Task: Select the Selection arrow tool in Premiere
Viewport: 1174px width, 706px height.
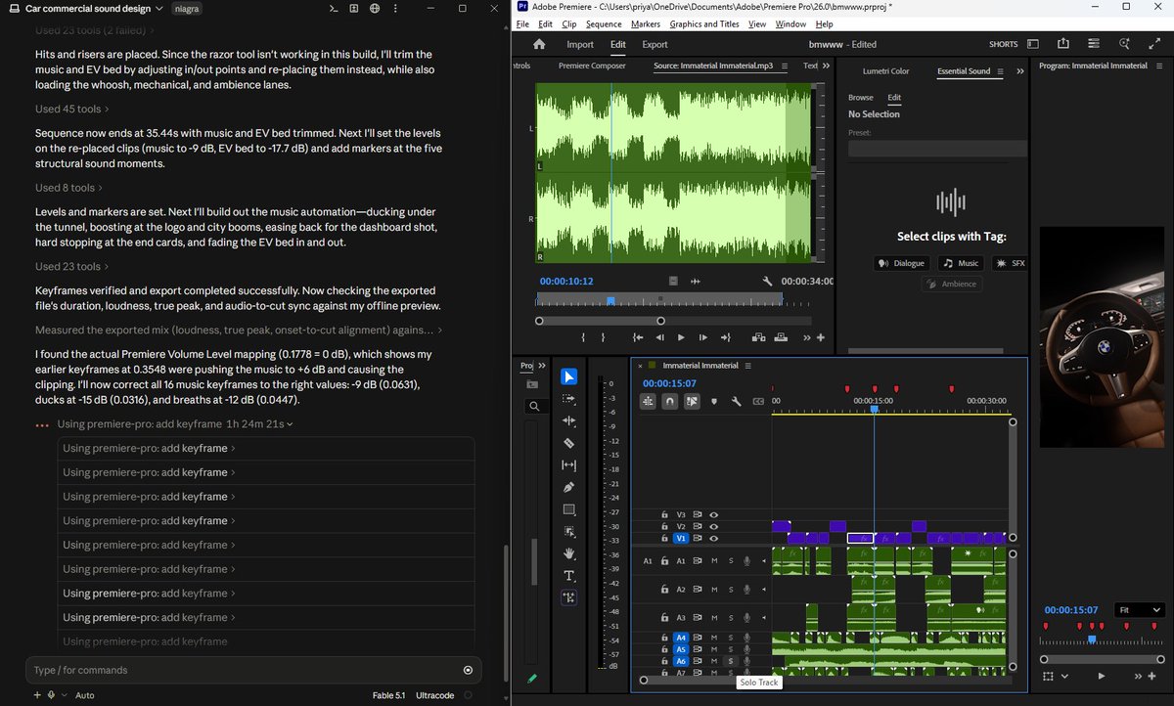Action: [569, 376]
